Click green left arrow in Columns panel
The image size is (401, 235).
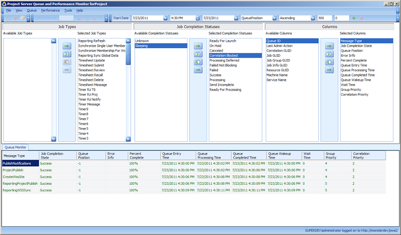(x=329, y=69)
